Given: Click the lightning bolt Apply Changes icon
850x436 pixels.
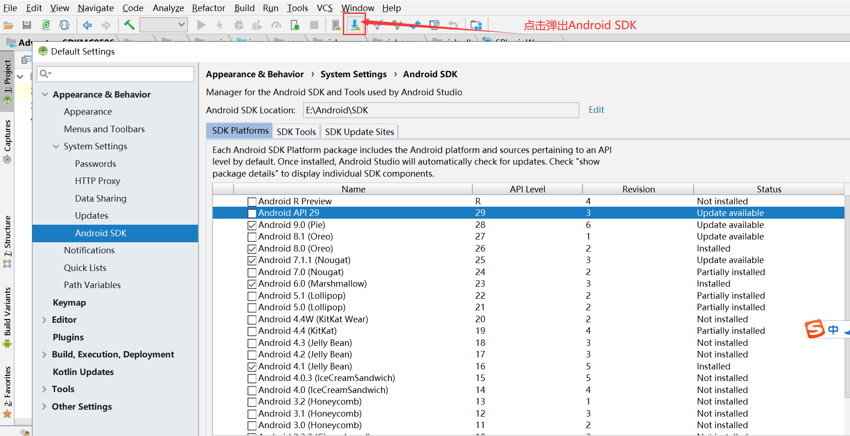Looking at the screenshot, I should click(x=220, y=25).
